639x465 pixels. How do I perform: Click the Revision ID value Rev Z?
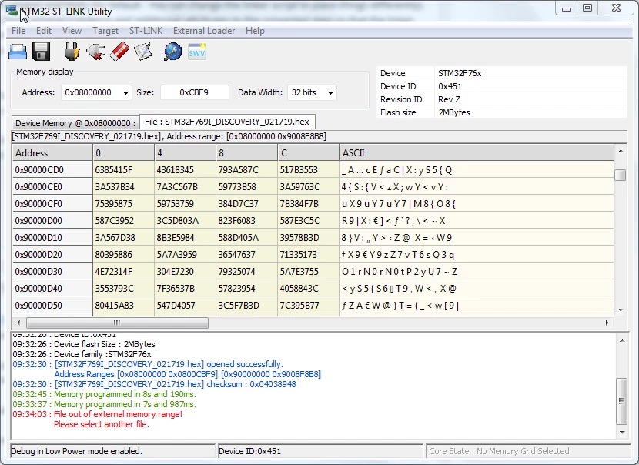(449, 99)
